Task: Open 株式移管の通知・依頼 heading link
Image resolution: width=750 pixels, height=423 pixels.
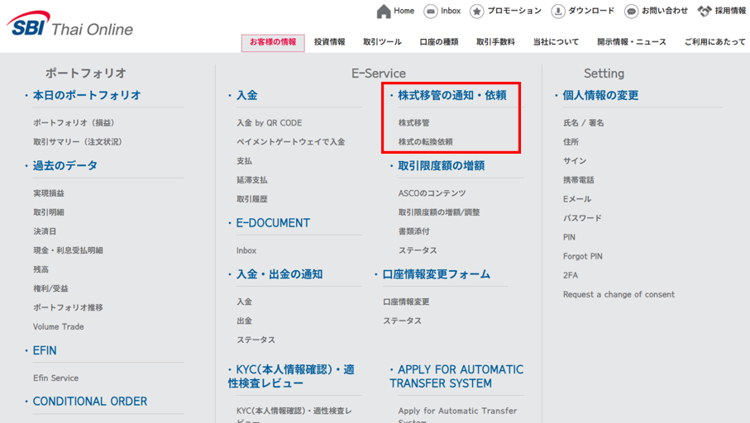Action: (452, 95)
